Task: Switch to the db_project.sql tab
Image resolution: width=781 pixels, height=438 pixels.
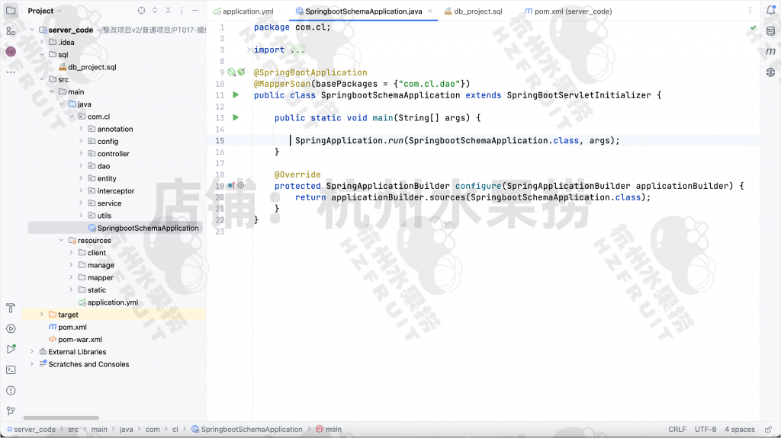Action: coord(473,11)
